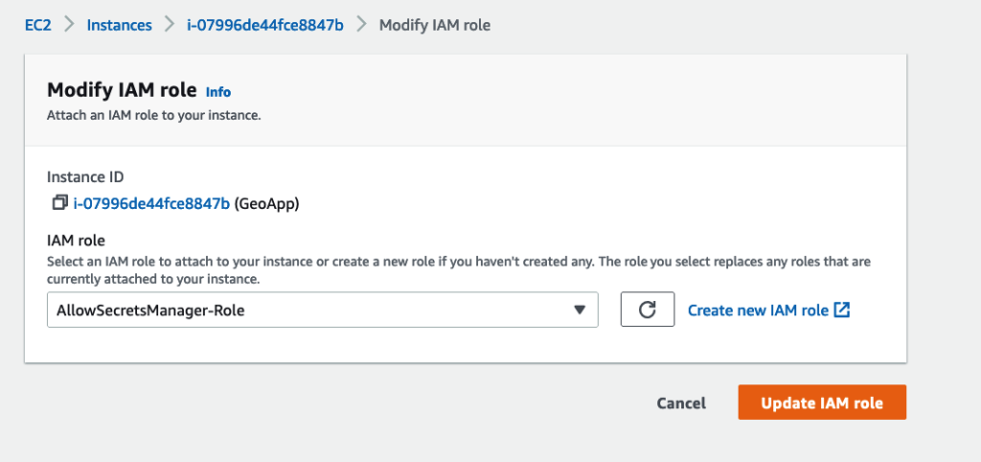Image resolution: width=981 pixels, height=462 pixels.
Task: Click the chevron separator after Instances breadcrumb
Action: click(170, 25)
